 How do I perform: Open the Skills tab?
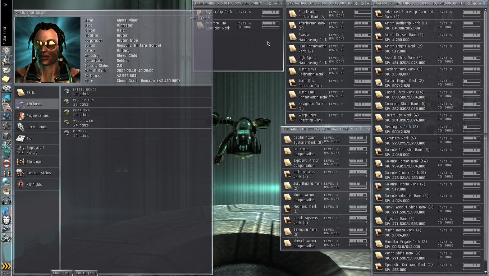[x=37, y=92]
